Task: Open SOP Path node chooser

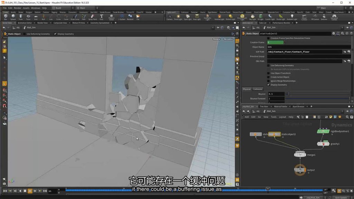Action: (349, 52)
